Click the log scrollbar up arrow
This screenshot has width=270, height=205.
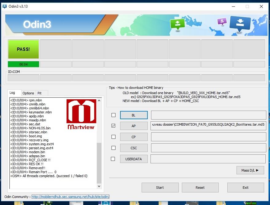(99, 101)
